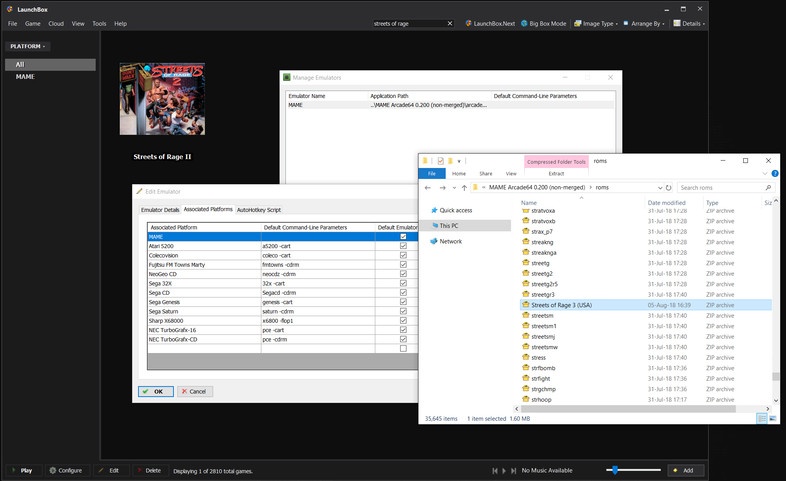Screen dimensions: 786x481
Task: Toggle Default Emulator for Colecovision
Action: click(403, 255)
